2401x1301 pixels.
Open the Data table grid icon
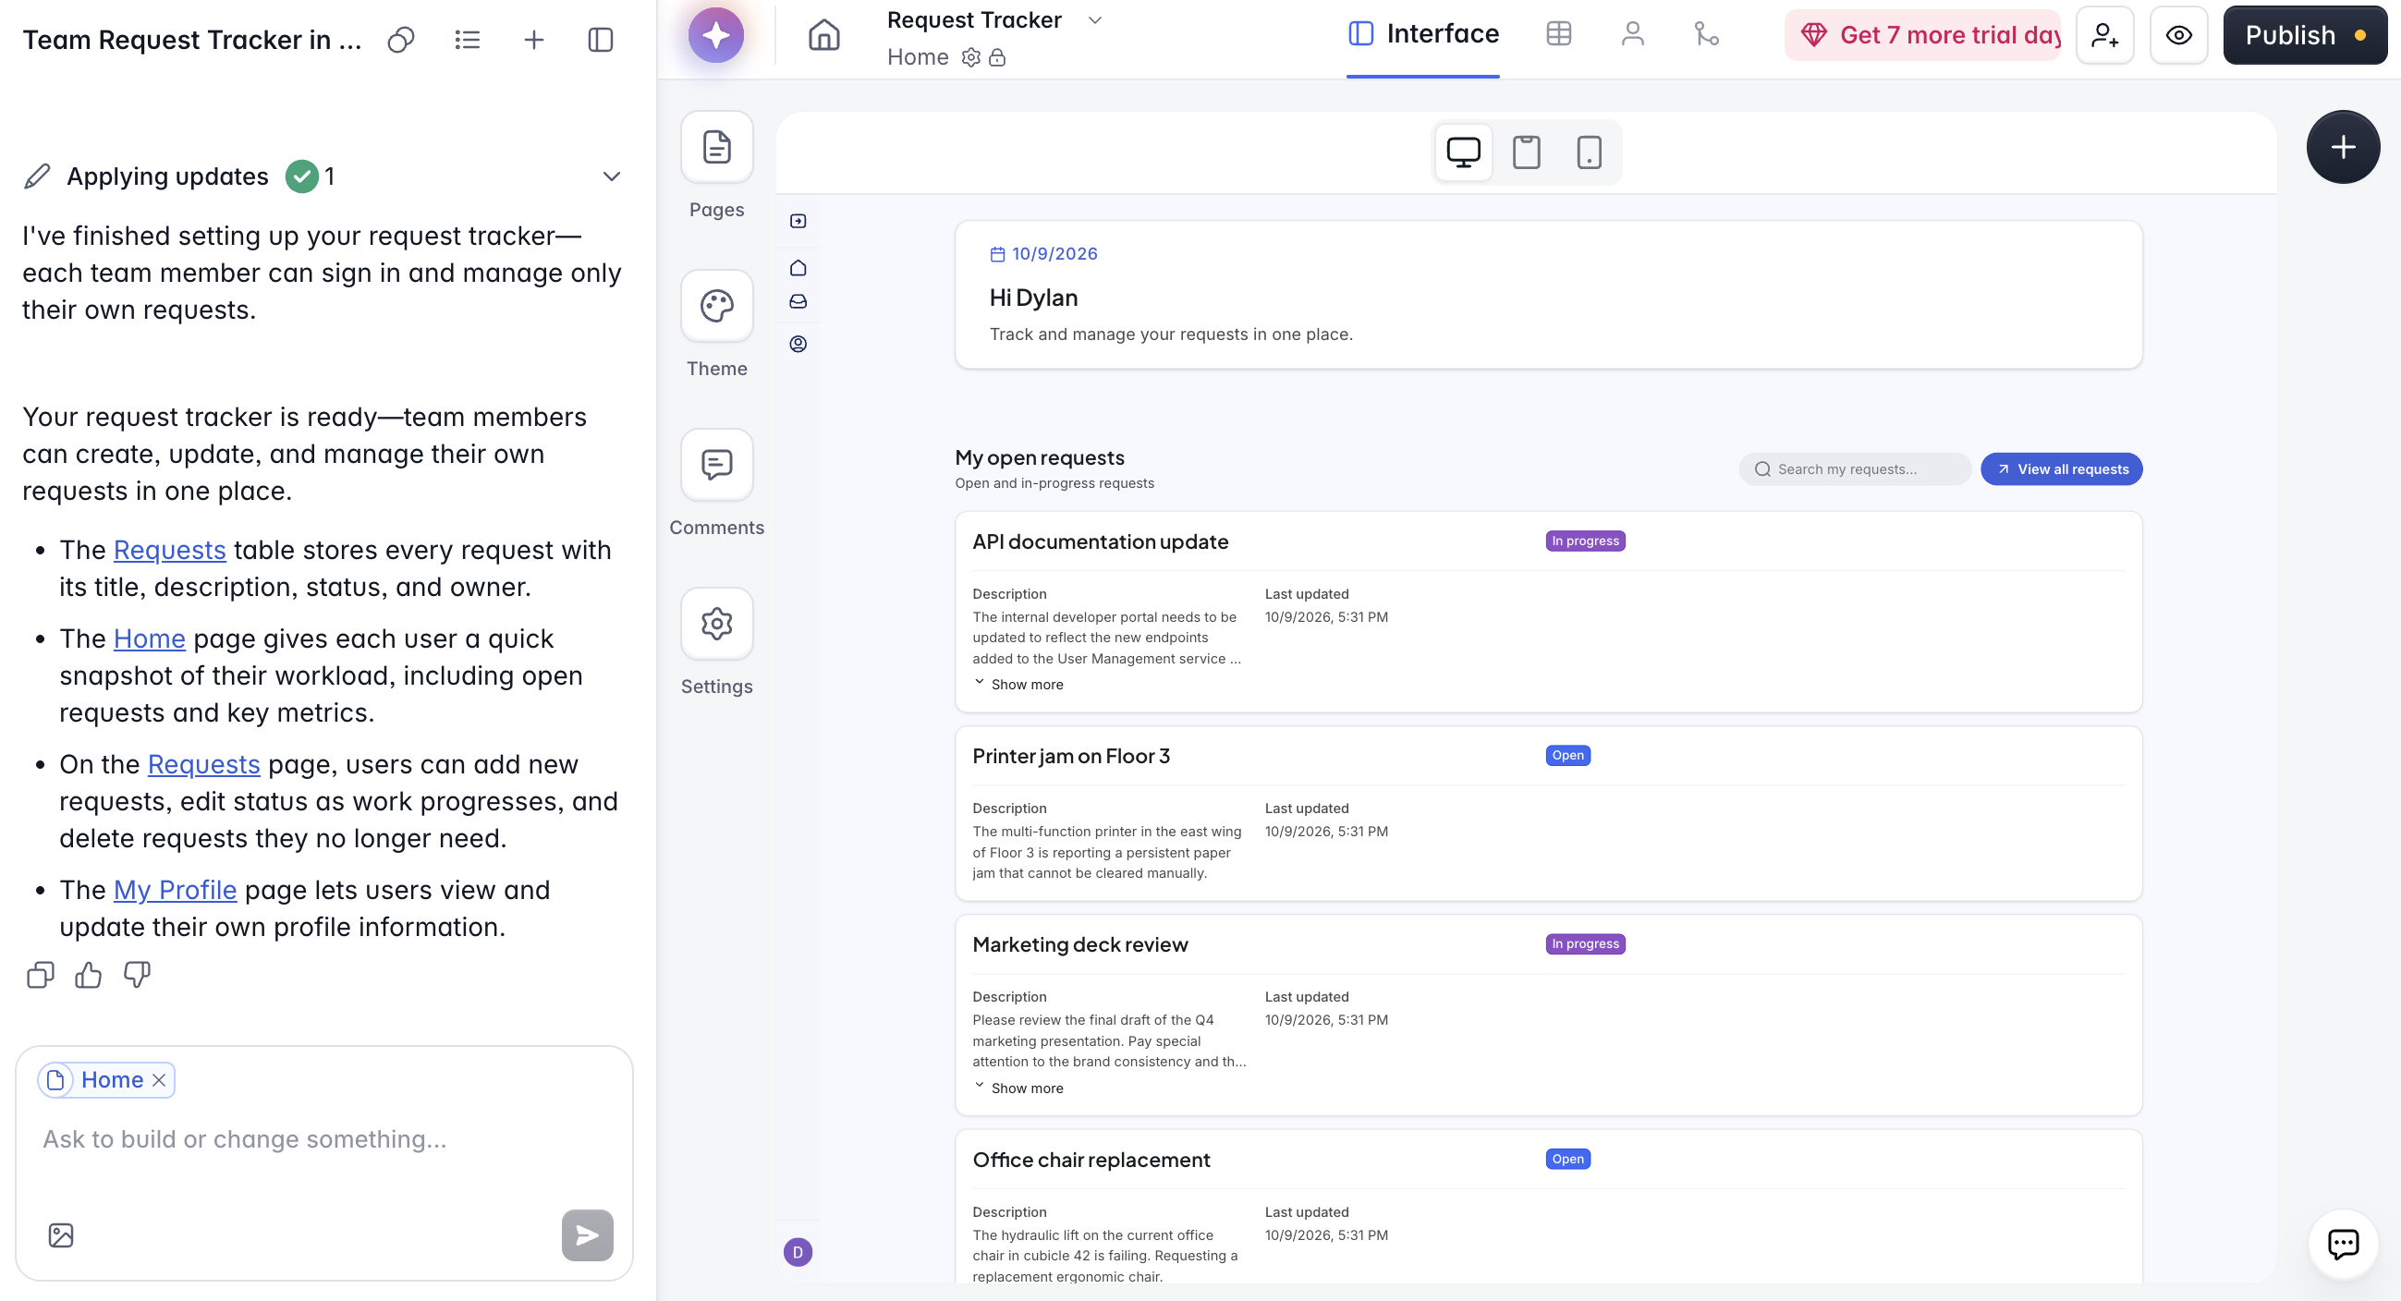(1558, 34)
